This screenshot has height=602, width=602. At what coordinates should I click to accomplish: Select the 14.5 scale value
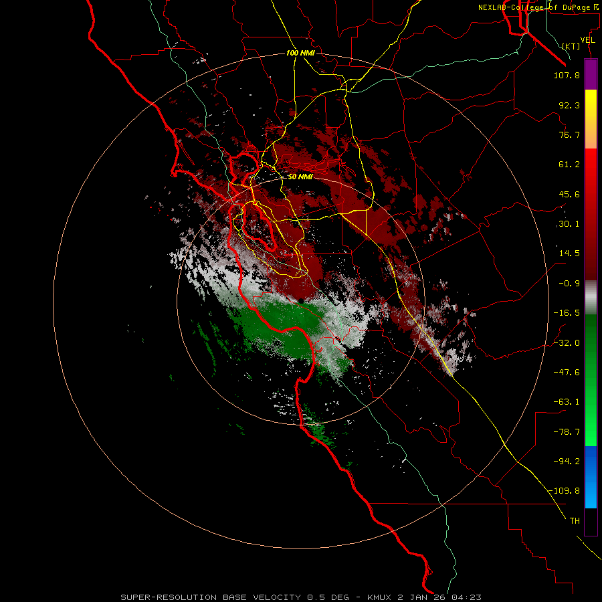[569, 254]
